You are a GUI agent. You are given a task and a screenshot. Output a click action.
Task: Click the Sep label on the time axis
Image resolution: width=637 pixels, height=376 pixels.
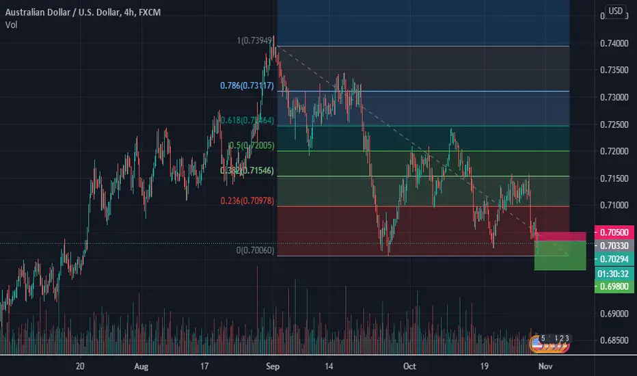[x=273, y=366]
